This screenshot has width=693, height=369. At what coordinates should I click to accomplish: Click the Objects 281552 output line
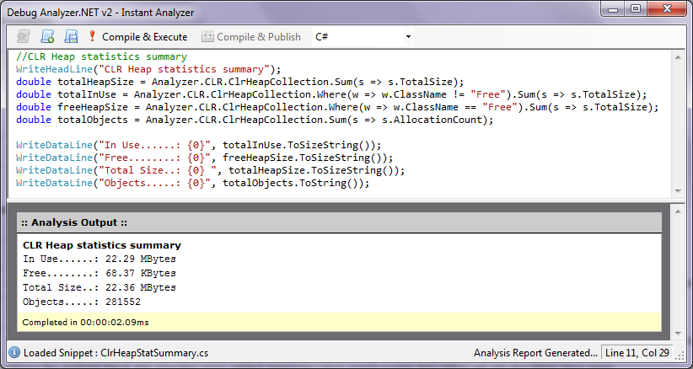(82, 302)
